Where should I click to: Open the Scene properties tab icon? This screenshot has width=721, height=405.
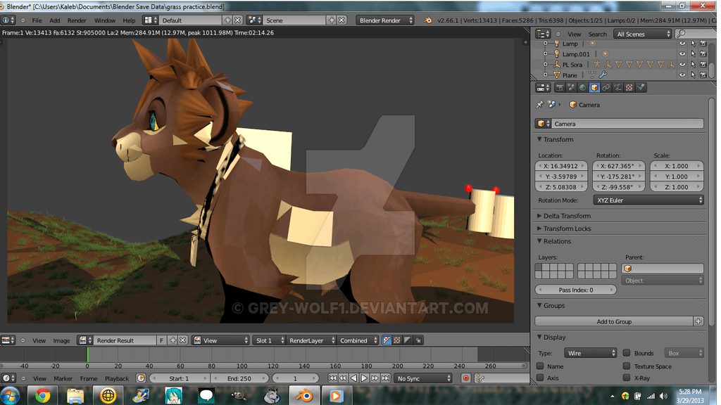point(572,87)
